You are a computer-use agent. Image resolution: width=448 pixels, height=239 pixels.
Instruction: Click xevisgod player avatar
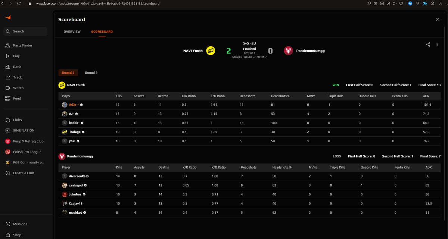click(x=65, y=185)
